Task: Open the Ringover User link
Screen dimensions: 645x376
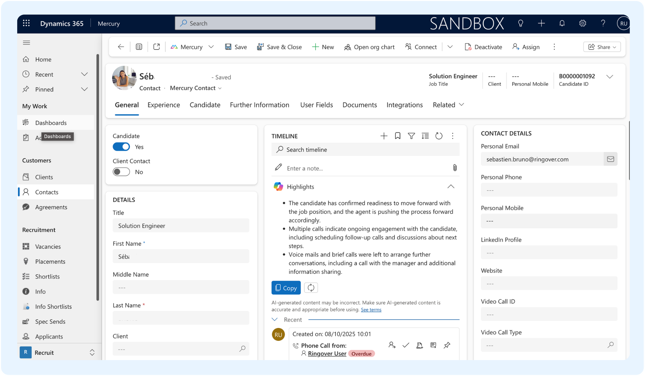Action: tap(327, 353)
